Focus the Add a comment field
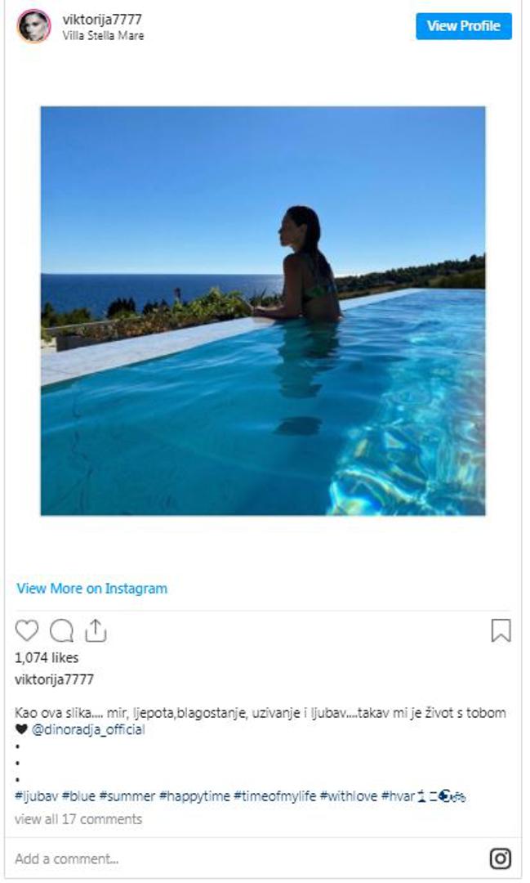The image size is (530, 883). pos(247,858)
